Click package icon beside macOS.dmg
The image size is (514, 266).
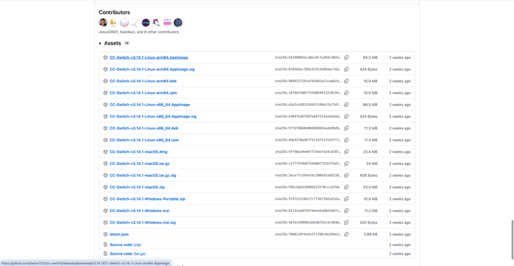click(x=106, y=152)
